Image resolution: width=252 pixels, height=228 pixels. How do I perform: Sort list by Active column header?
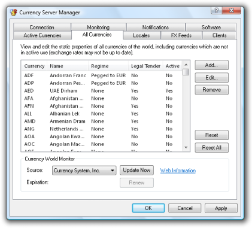pos(172,66)
